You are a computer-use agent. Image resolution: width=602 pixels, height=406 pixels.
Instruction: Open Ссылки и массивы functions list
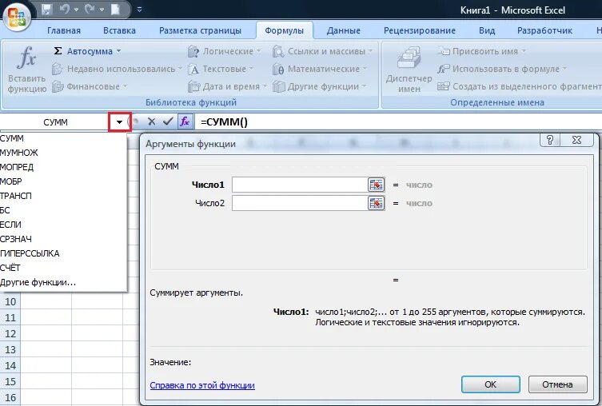coord(323,51)
